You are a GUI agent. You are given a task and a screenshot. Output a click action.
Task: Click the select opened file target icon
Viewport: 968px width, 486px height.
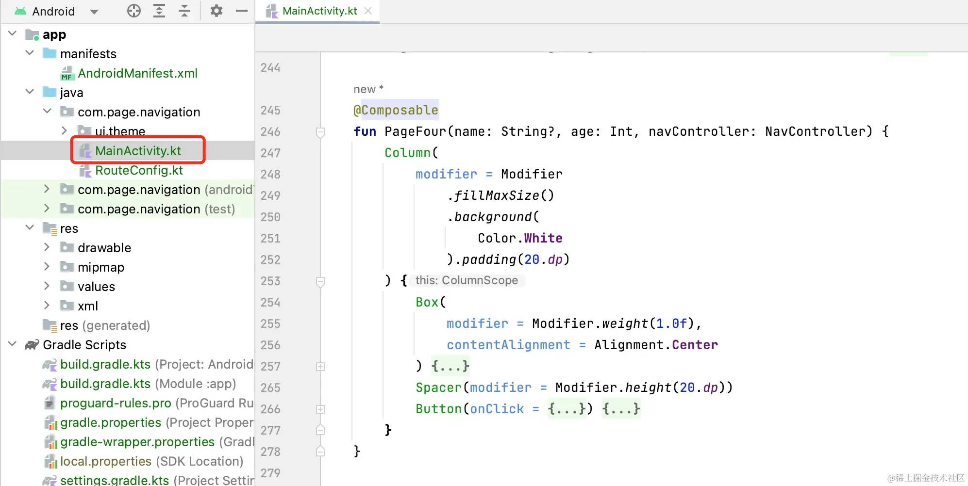click(134, 11)
